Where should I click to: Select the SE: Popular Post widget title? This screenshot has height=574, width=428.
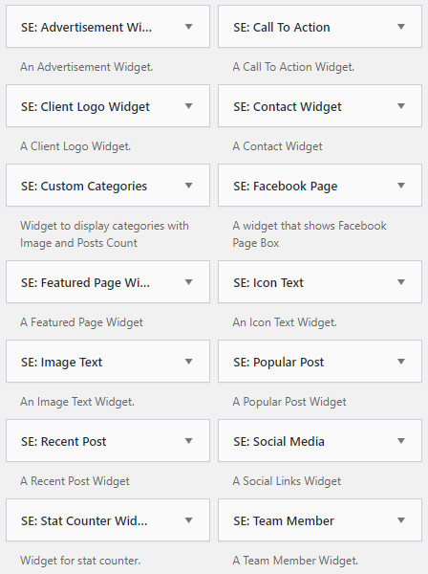279,362
